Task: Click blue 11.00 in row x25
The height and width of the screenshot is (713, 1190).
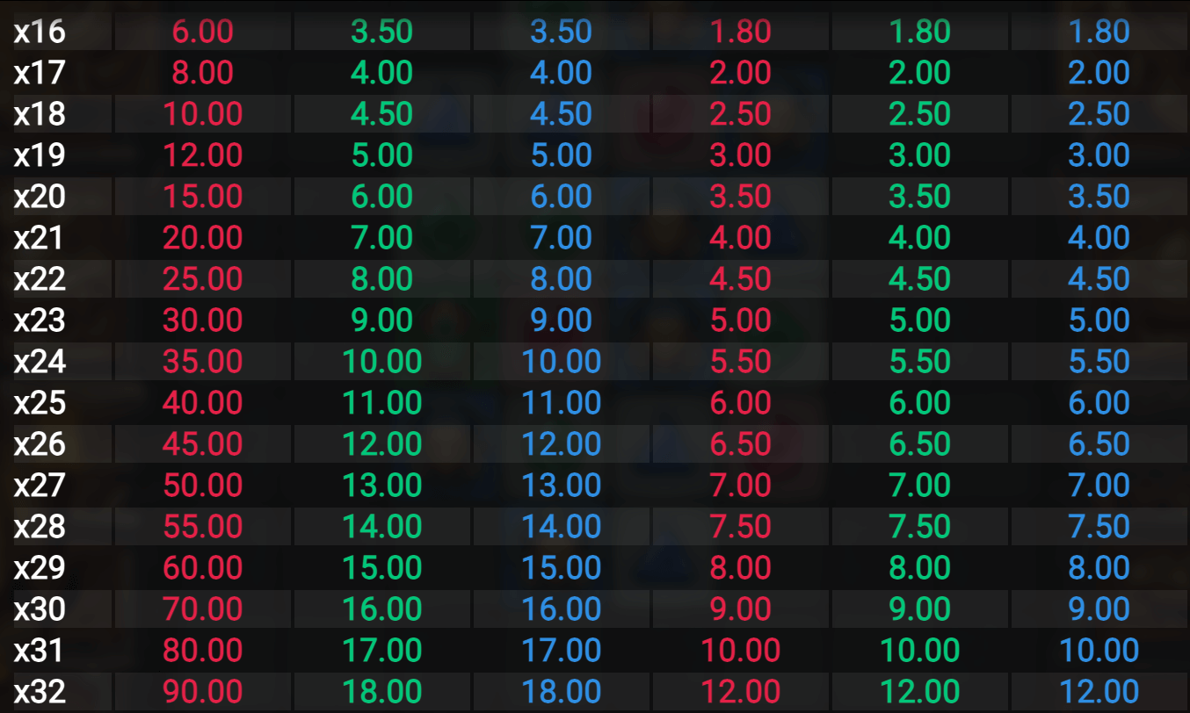Action: 562,403
